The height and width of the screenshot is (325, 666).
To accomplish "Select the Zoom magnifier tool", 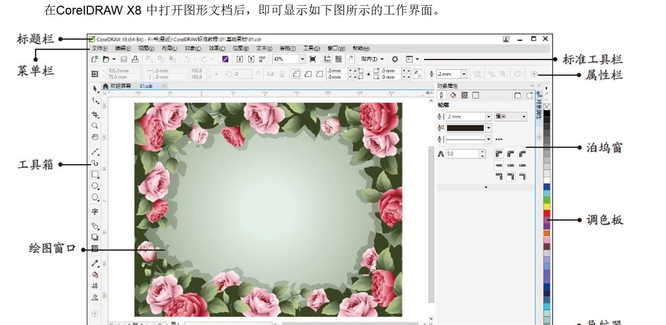I will click(x=95, y=126).
